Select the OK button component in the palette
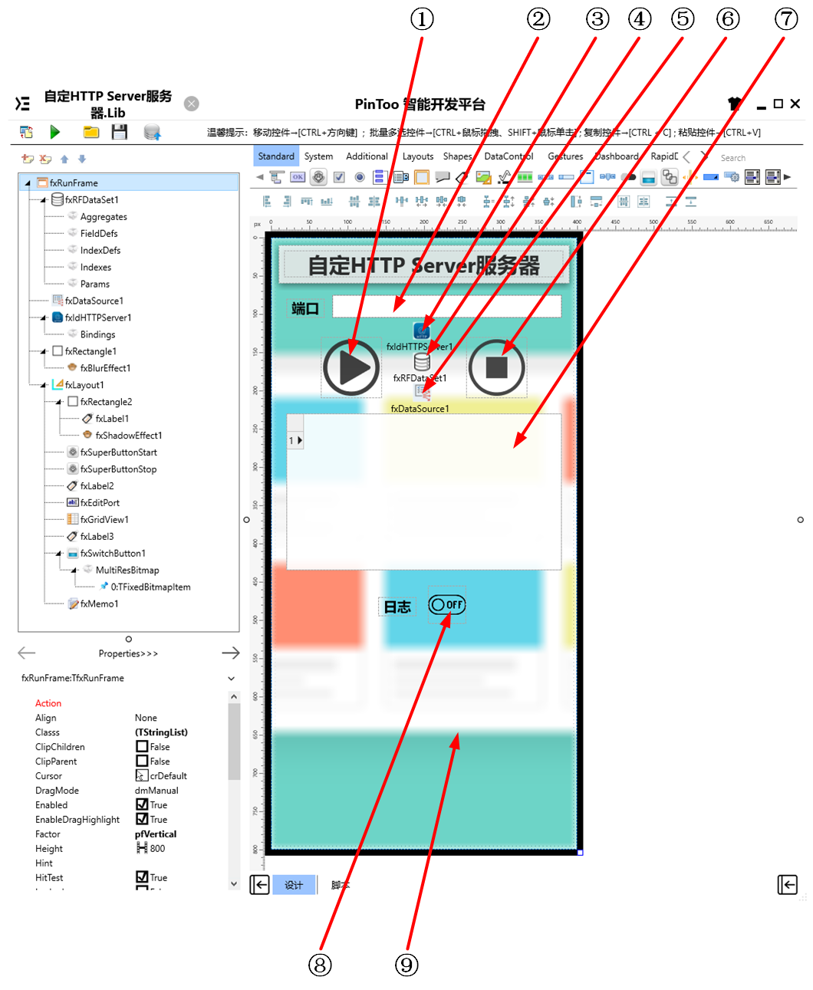The height and width of the screenshot is (990, 813). 298,177
